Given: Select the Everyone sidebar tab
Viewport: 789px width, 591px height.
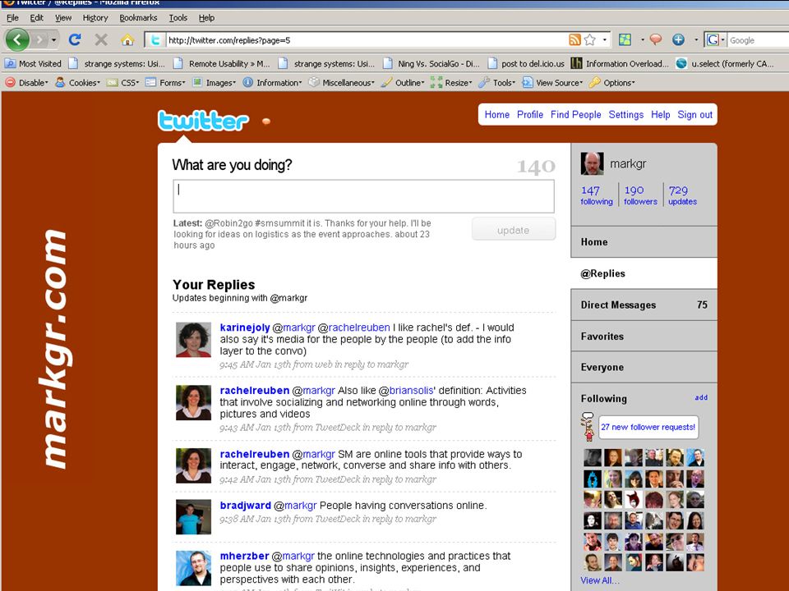Looking at the screenshot, I should click(x=644, y=368).
